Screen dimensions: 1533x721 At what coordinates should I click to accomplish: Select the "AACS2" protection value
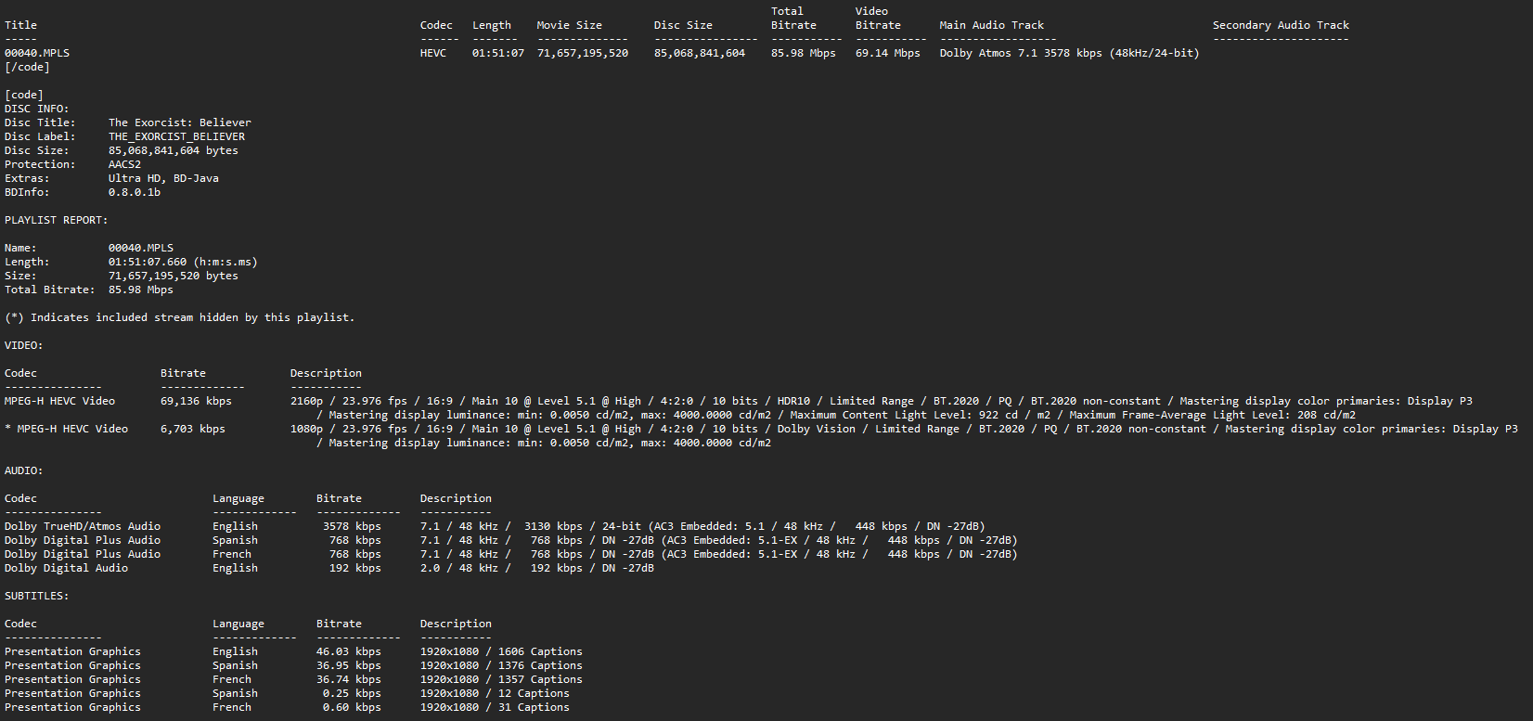124,164
